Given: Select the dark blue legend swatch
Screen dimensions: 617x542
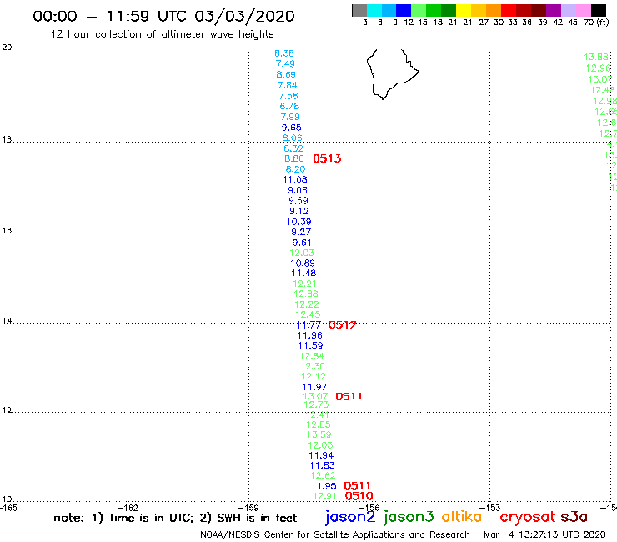Looking at the screenshot, I should pos(404,10).
